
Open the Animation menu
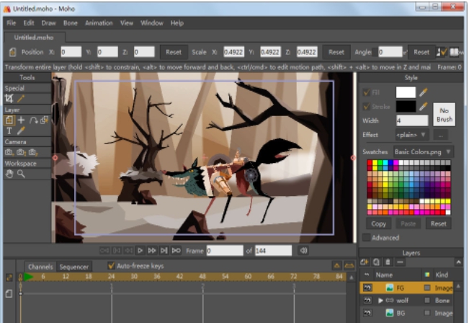tap(98, 23)
